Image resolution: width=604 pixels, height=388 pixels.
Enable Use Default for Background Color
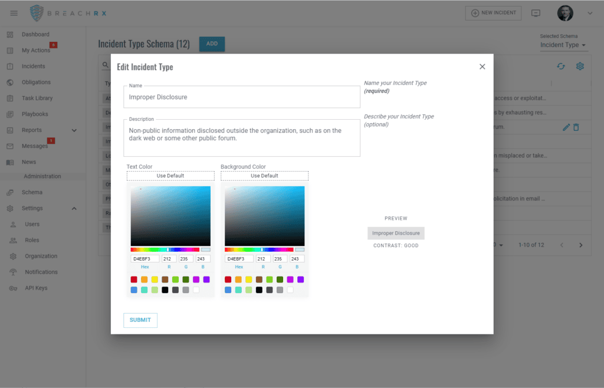click(264, 175)
